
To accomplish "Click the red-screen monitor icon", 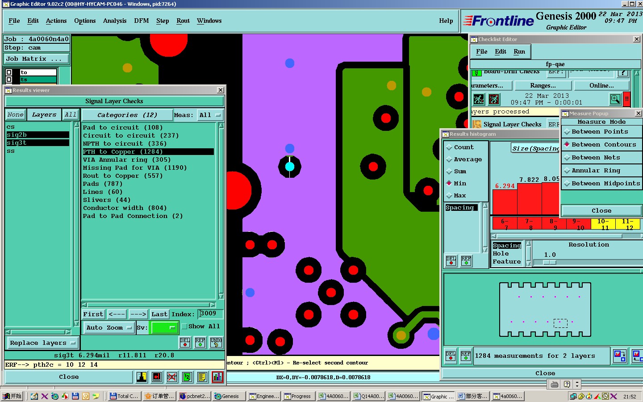I will point(157,377).
